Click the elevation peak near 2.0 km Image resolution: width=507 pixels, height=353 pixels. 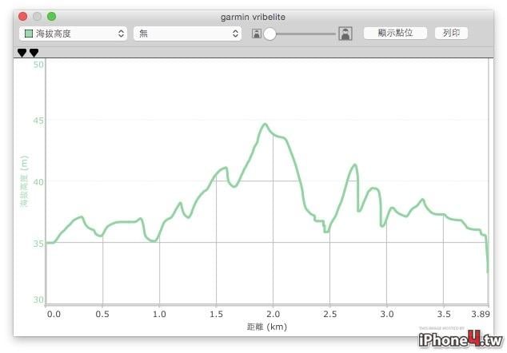[x=265, y=125]
